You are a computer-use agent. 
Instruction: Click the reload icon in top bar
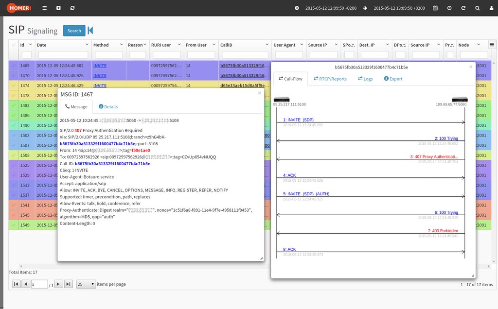click(463, 8)
